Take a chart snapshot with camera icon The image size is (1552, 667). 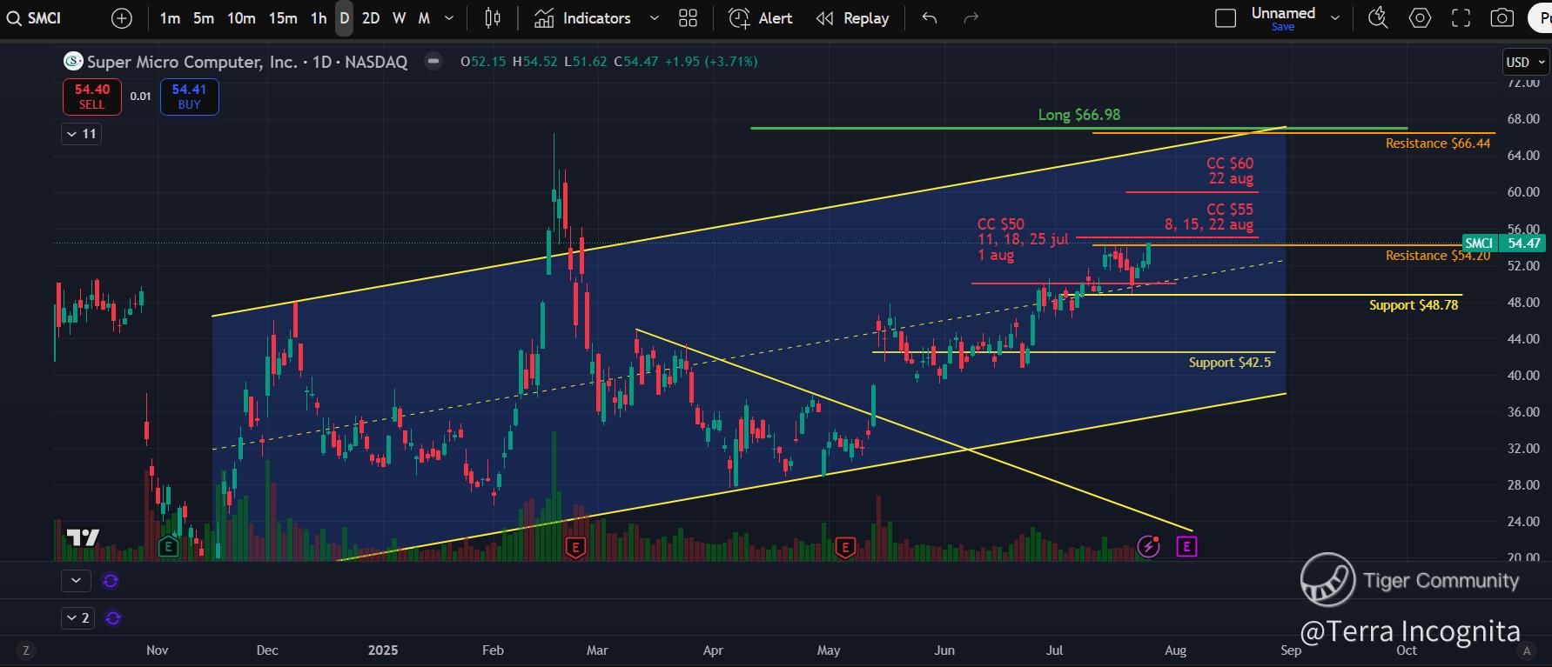click(1502, 18)
